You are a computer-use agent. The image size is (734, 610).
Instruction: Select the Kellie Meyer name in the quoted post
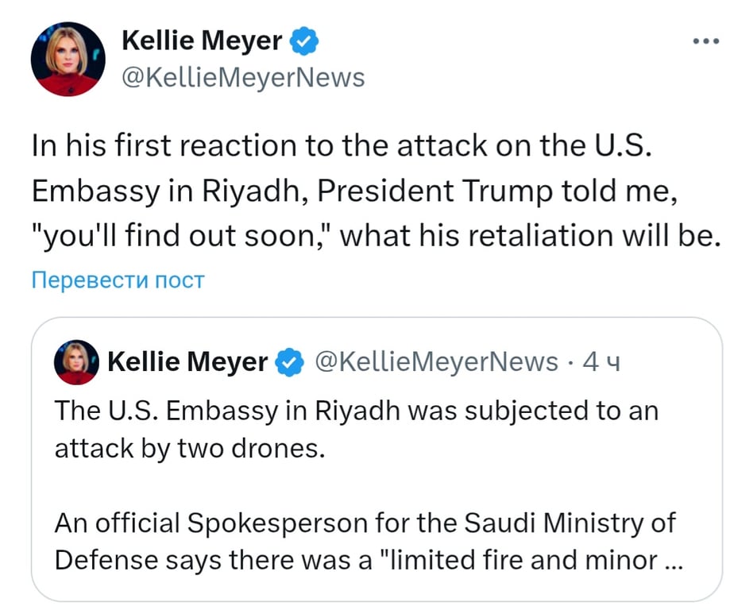(187, 363)
